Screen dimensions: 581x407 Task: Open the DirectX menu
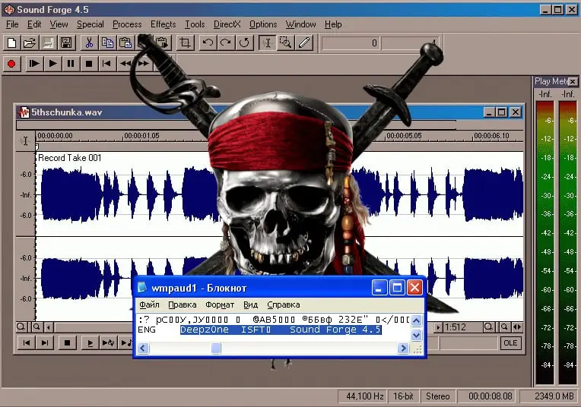pos(227,24)
